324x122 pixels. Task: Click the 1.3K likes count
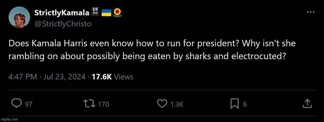pyautogui.click(x=177, y=104)
